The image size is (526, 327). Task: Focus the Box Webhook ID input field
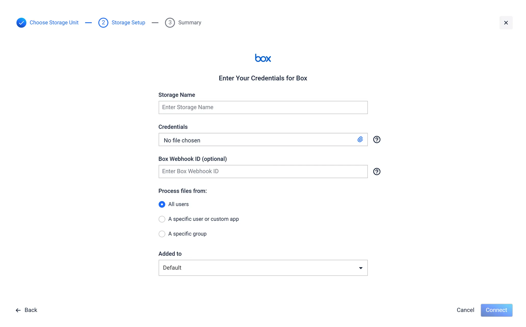[263, 172]
